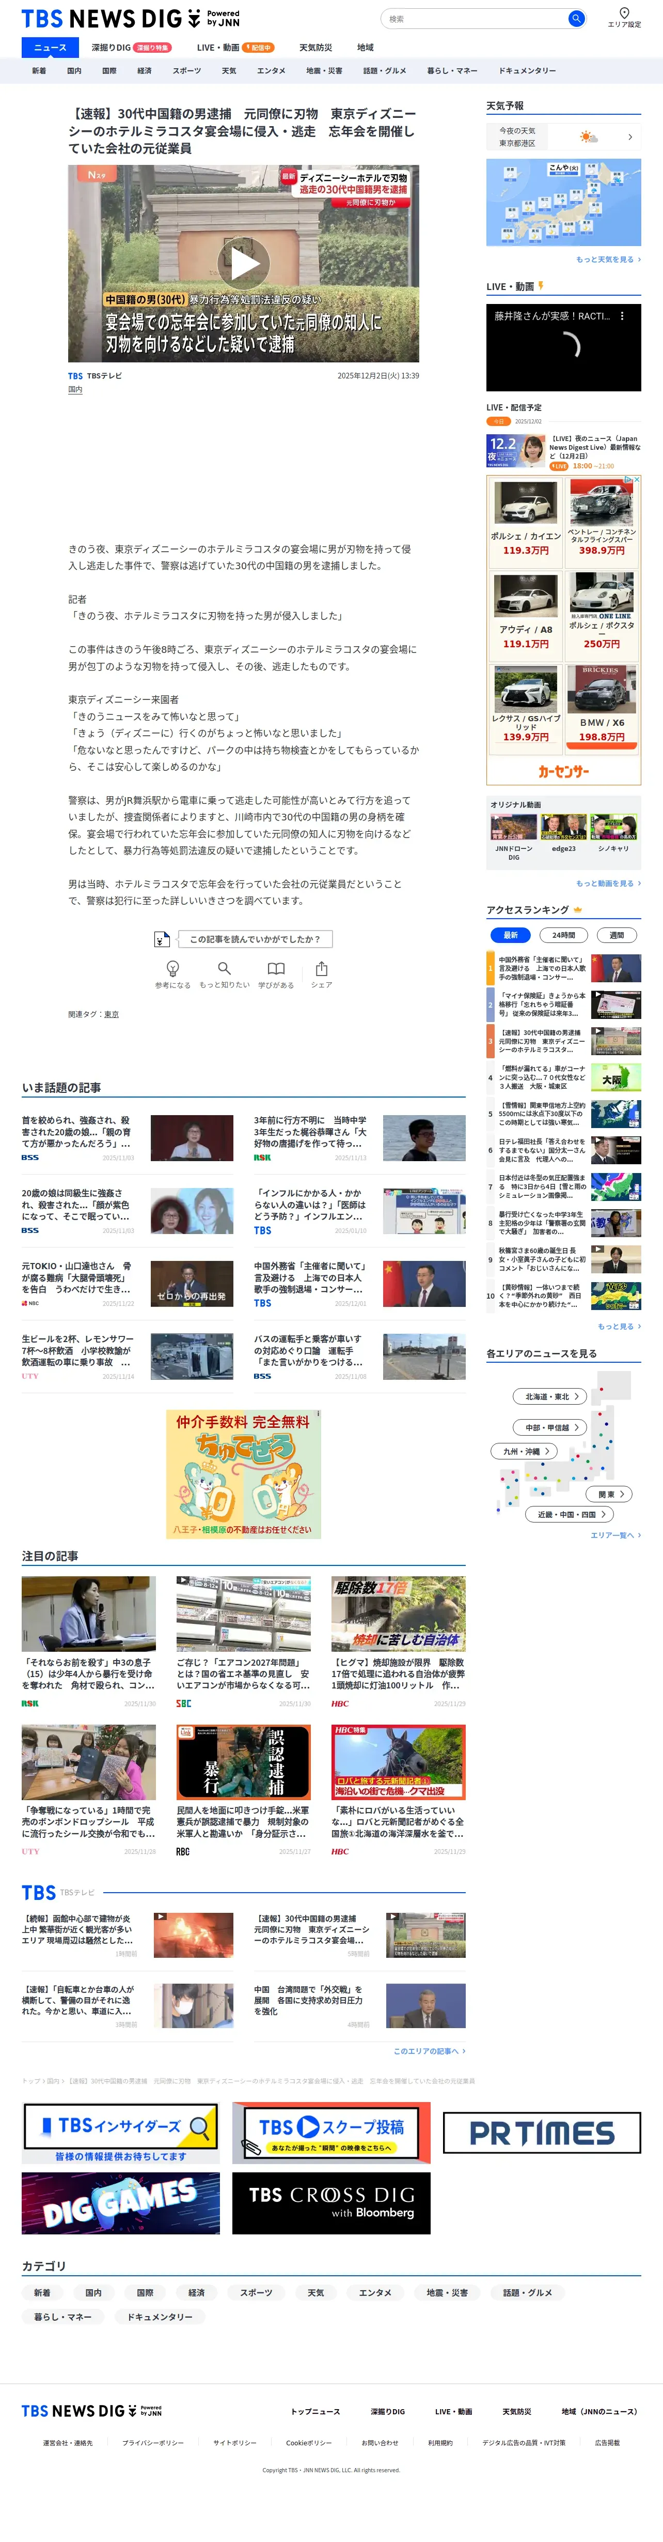Select the 暮らし・マネー category chip at bottom
The image size is (663, 2542).
[63, 2316]
